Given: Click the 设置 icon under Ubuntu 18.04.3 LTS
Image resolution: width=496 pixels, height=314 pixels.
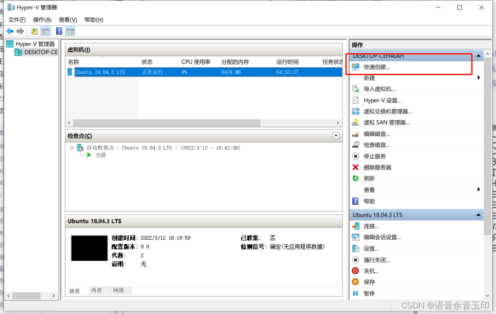Looking at the screenshot, I should (355, 248).
